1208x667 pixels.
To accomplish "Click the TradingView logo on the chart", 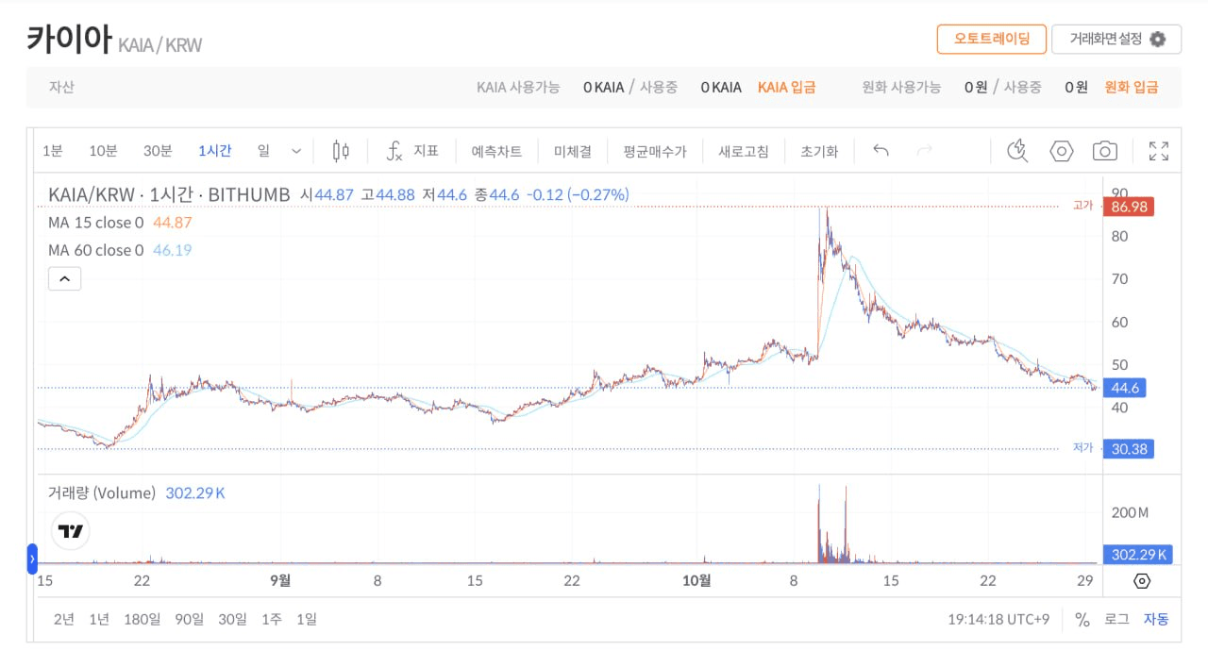I will point(71,531).
